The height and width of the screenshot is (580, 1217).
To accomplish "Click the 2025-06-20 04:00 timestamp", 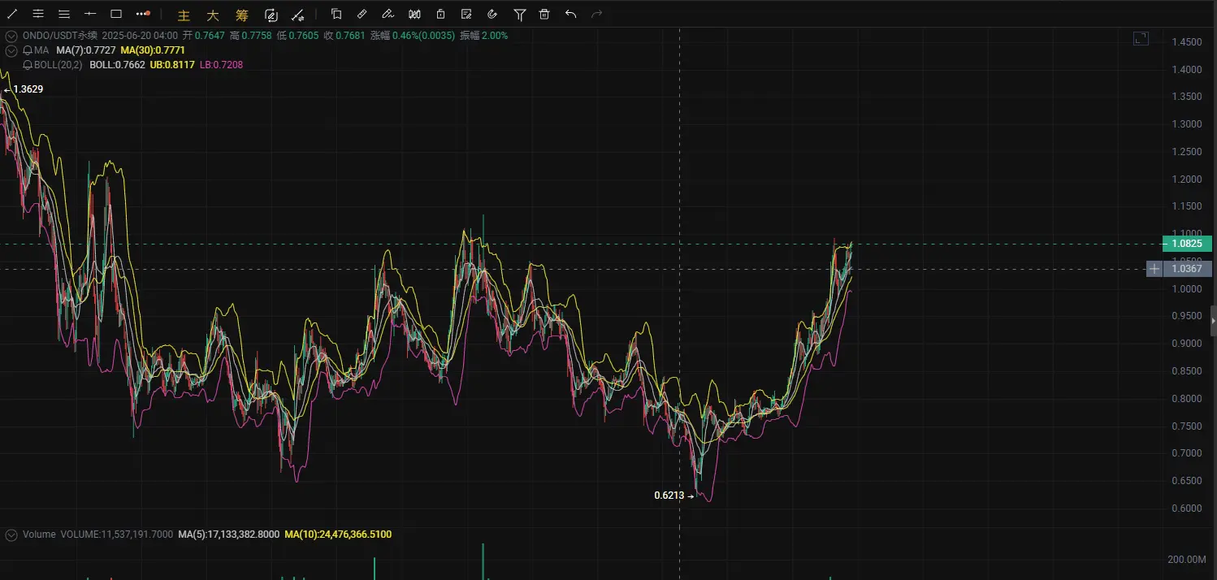I will pyautogui.click(x=139, y=36).
